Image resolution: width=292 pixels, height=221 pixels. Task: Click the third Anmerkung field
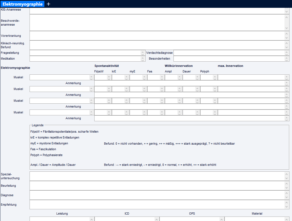[x=192, y=106]
